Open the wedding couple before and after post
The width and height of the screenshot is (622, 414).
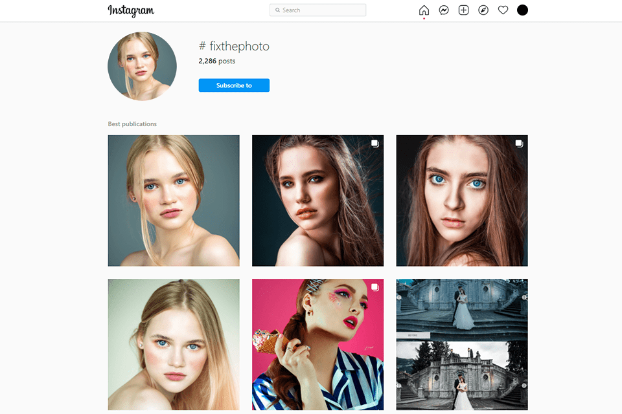[462, 344]
